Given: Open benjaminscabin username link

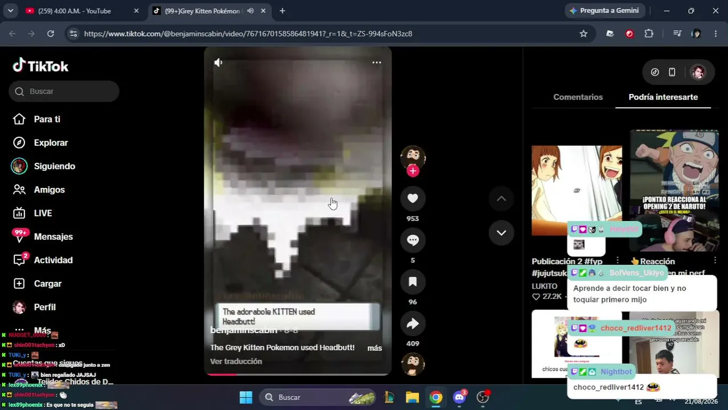Looking at the screenshot, I should [x=244, y=330].
